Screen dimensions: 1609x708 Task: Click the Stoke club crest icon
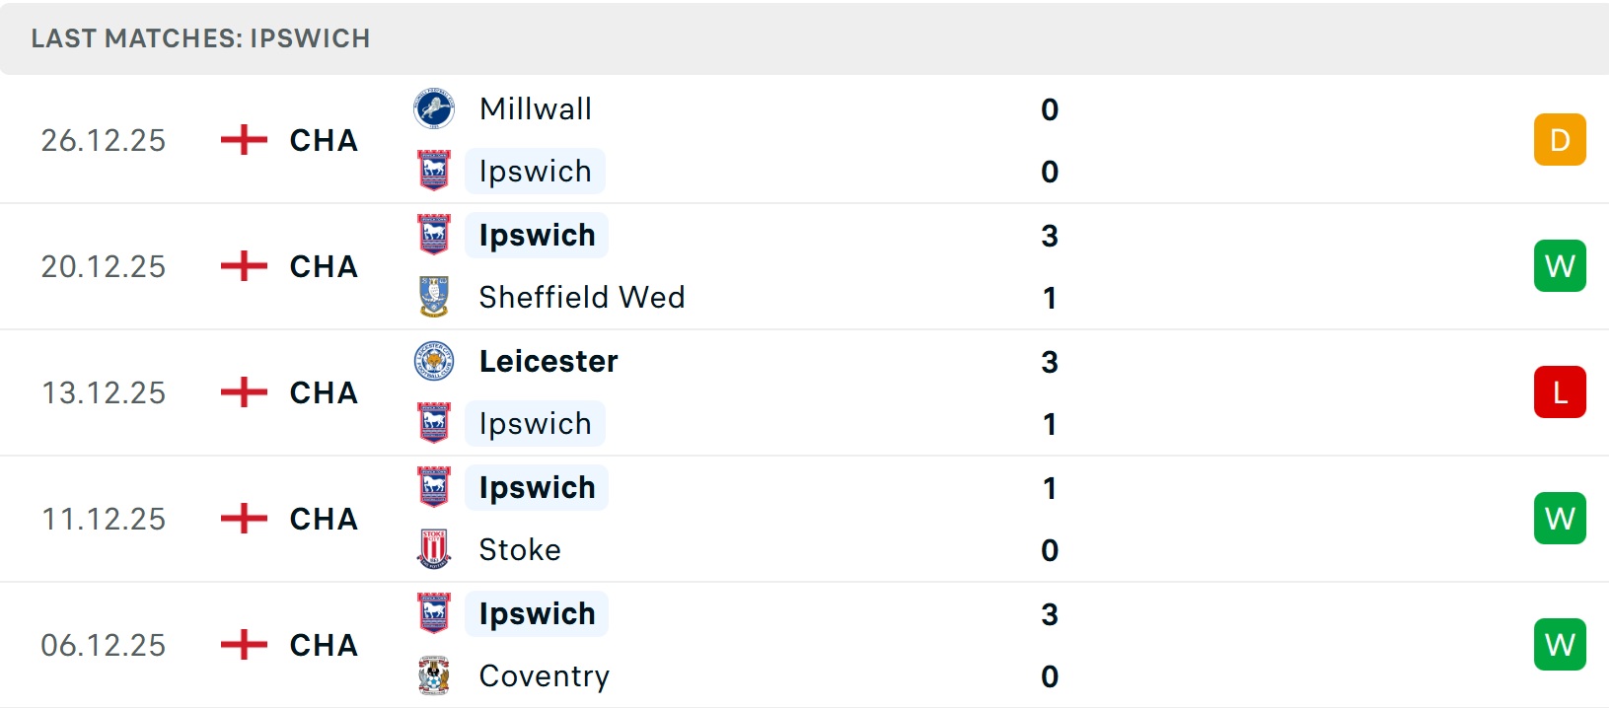click(434, 549)
